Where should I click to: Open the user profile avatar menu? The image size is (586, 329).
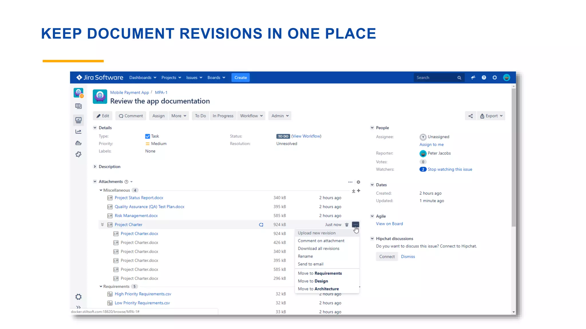click(x=506, y=77)
